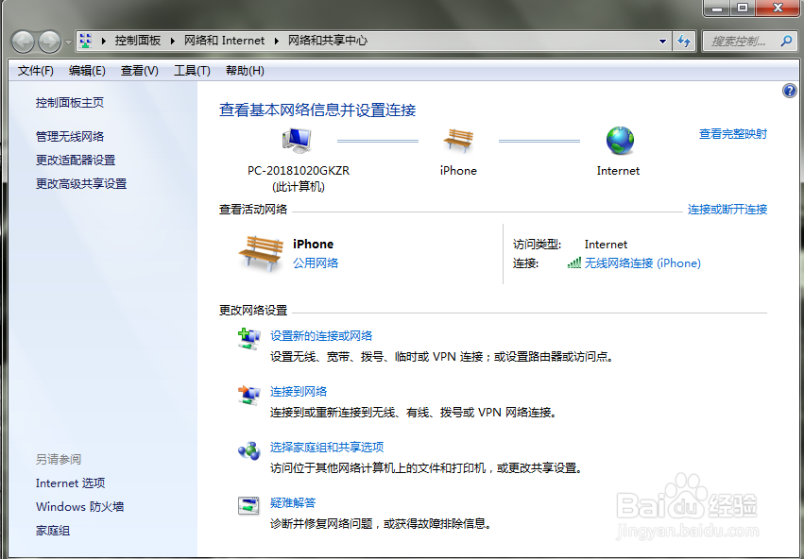
Task: Open the address bar history dropdown arrow
Action: tap(662, 42)
